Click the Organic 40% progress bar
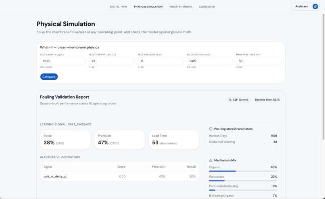The height and width of the screenshot is (199, 325). point(243,171)
